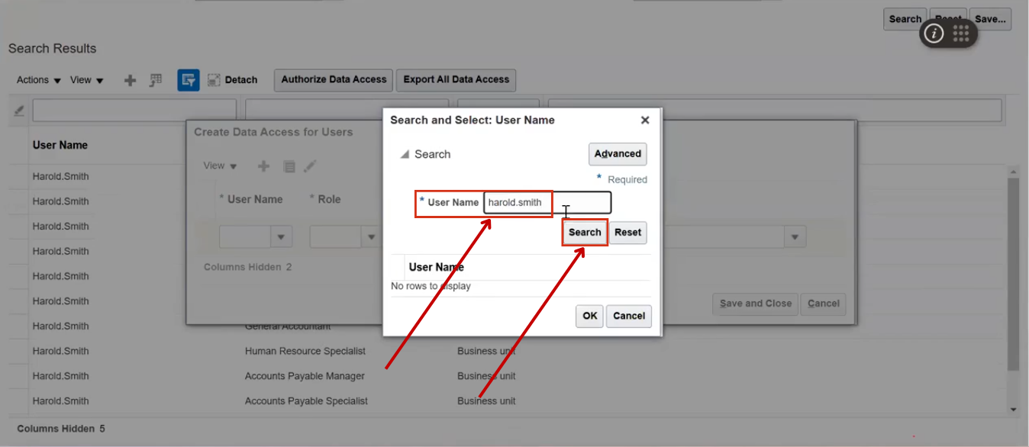Open the information (i) icon near top right
1029x447 pixels.
coord(935,34)
